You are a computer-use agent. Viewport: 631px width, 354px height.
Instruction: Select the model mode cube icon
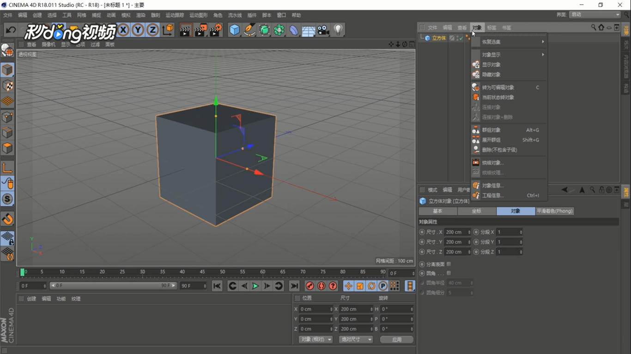[x=7, y=70]
